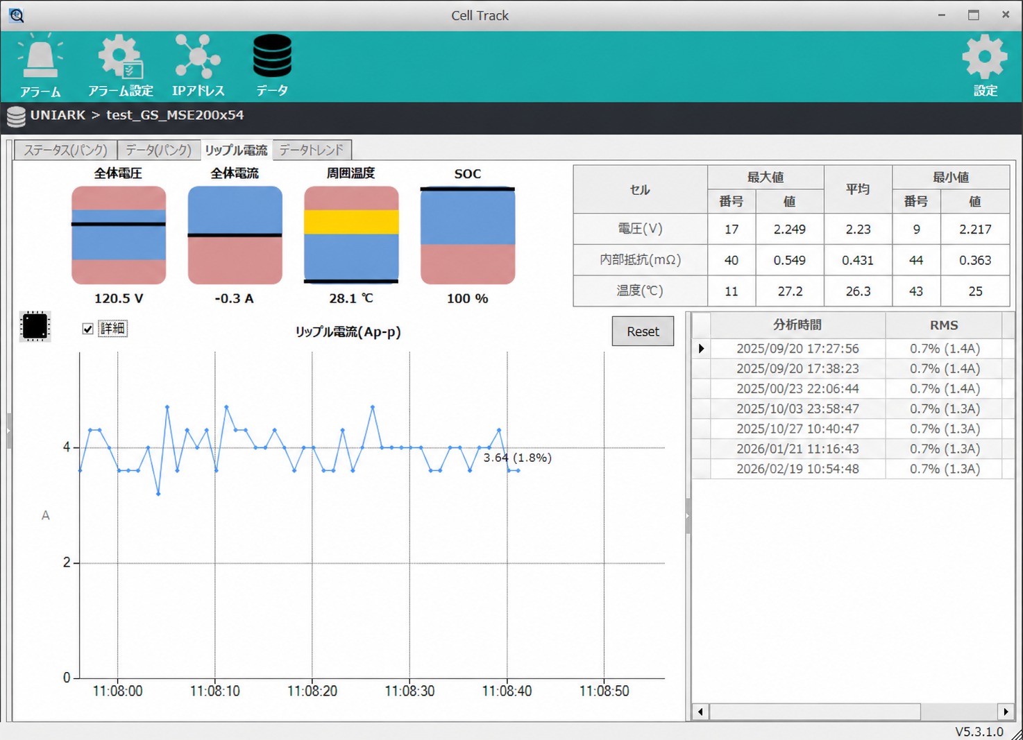Viewport: 1023px width, 740px height.
Task: Click the 周囲温度 temperature gauge
Action: 351,235
